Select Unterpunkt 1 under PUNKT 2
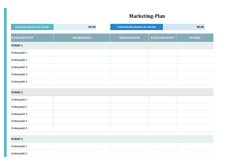The width and height of the screenshot is (236, 167). (32, 99)
